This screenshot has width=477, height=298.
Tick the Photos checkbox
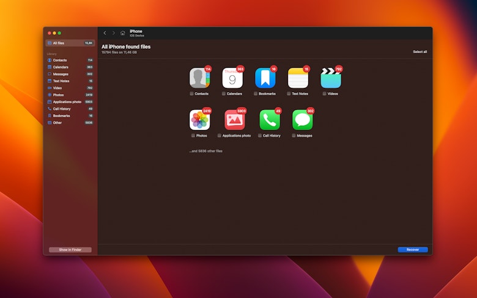tap(193, 136)
